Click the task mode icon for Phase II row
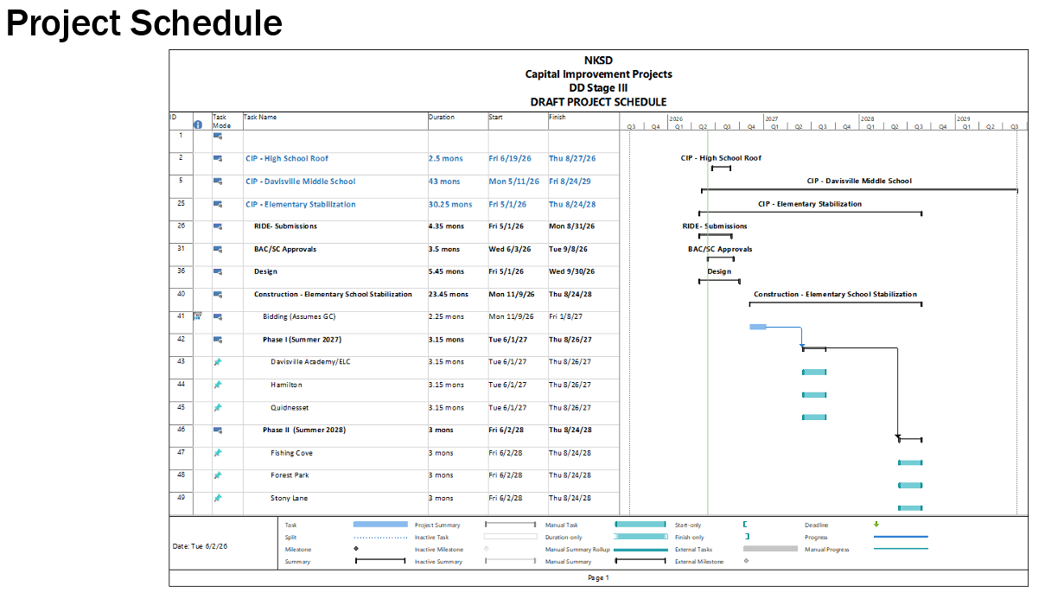The height and width of the screenshot is (599, 1045). click(218, 430)
